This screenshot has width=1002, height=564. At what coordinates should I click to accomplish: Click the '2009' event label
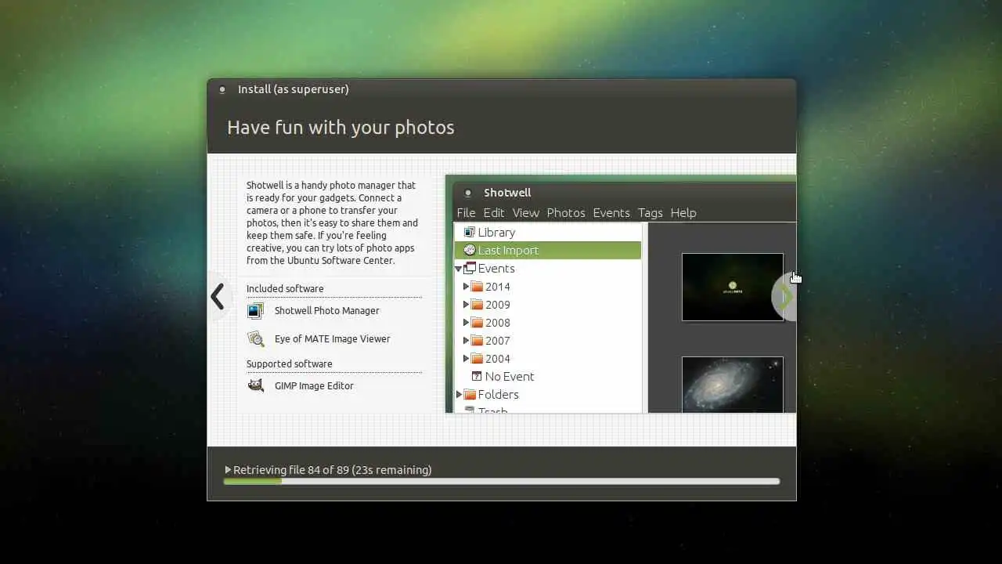[497, 305]
